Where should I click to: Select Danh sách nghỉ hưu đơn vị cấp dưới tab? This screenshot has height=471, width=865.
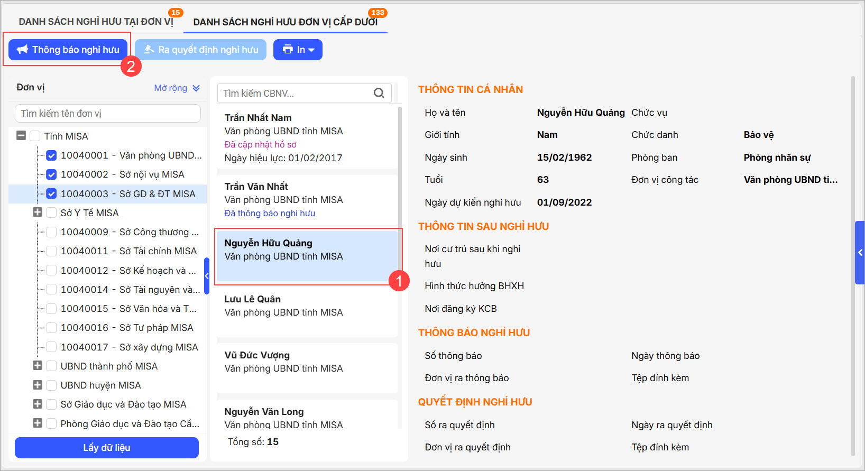pyautogui.click(x=285, y=22)
